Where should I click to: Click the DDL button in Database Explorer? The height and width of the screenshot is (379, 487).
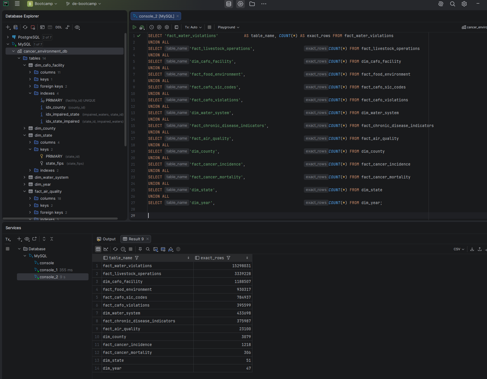pyautogui.click(x=59, y=27)
